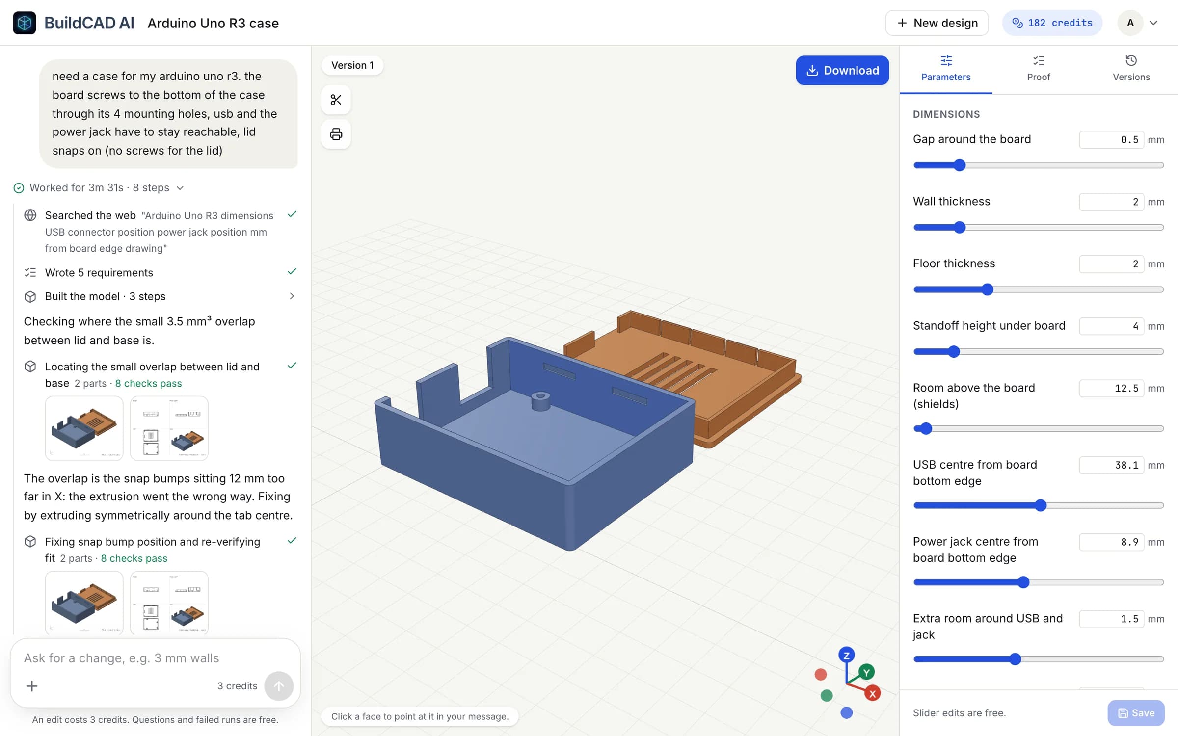Click the checklist icon beside Wrote 5 requirements
This screenshot has width=1178, height=736.
click(30, 272)
